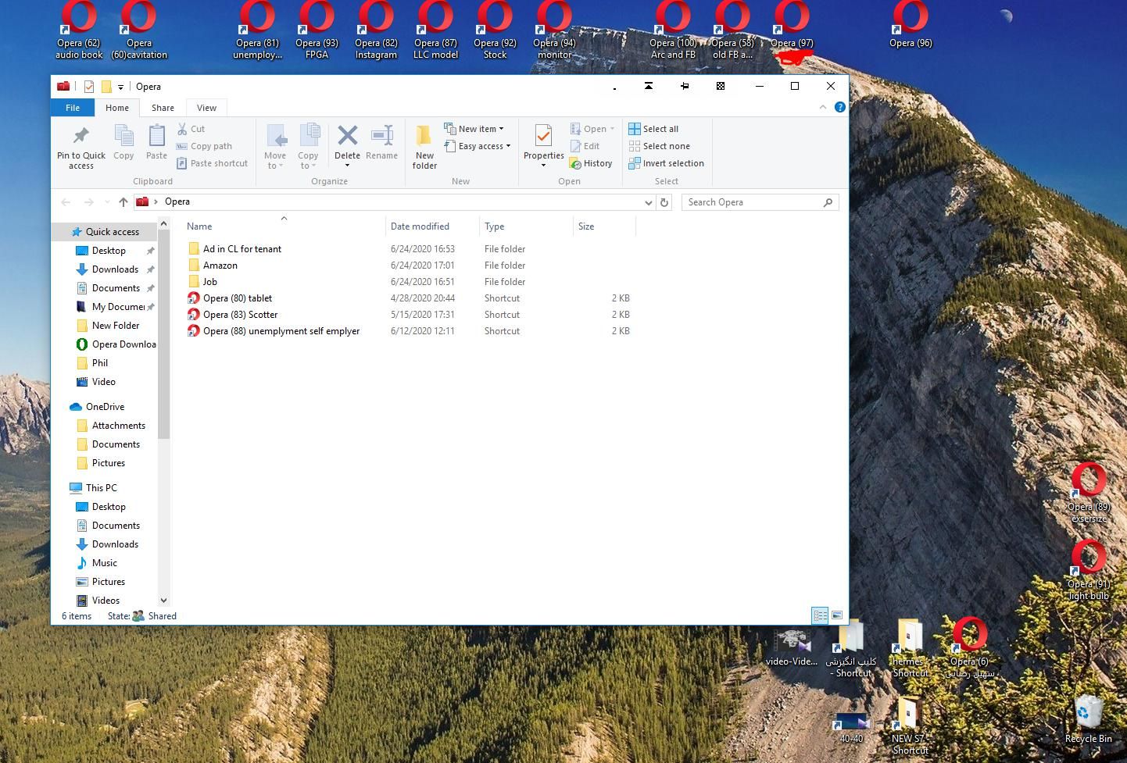Switch to details view in the status bar
This screenshot has height=763, width=1127.
tap(820, 615)
